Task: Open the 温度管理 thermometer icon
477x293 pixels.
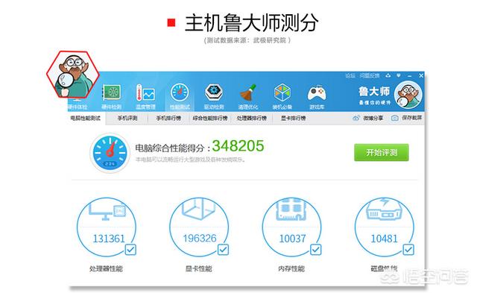Action: (x=145, y=92)
